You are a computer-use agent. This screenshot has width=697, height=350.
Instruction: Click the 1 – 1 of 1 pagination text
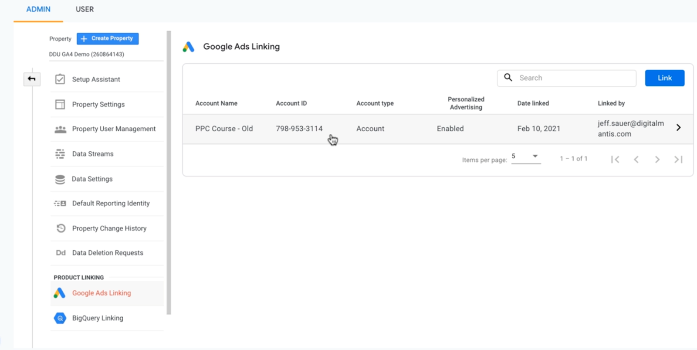(x=574, y=159)
